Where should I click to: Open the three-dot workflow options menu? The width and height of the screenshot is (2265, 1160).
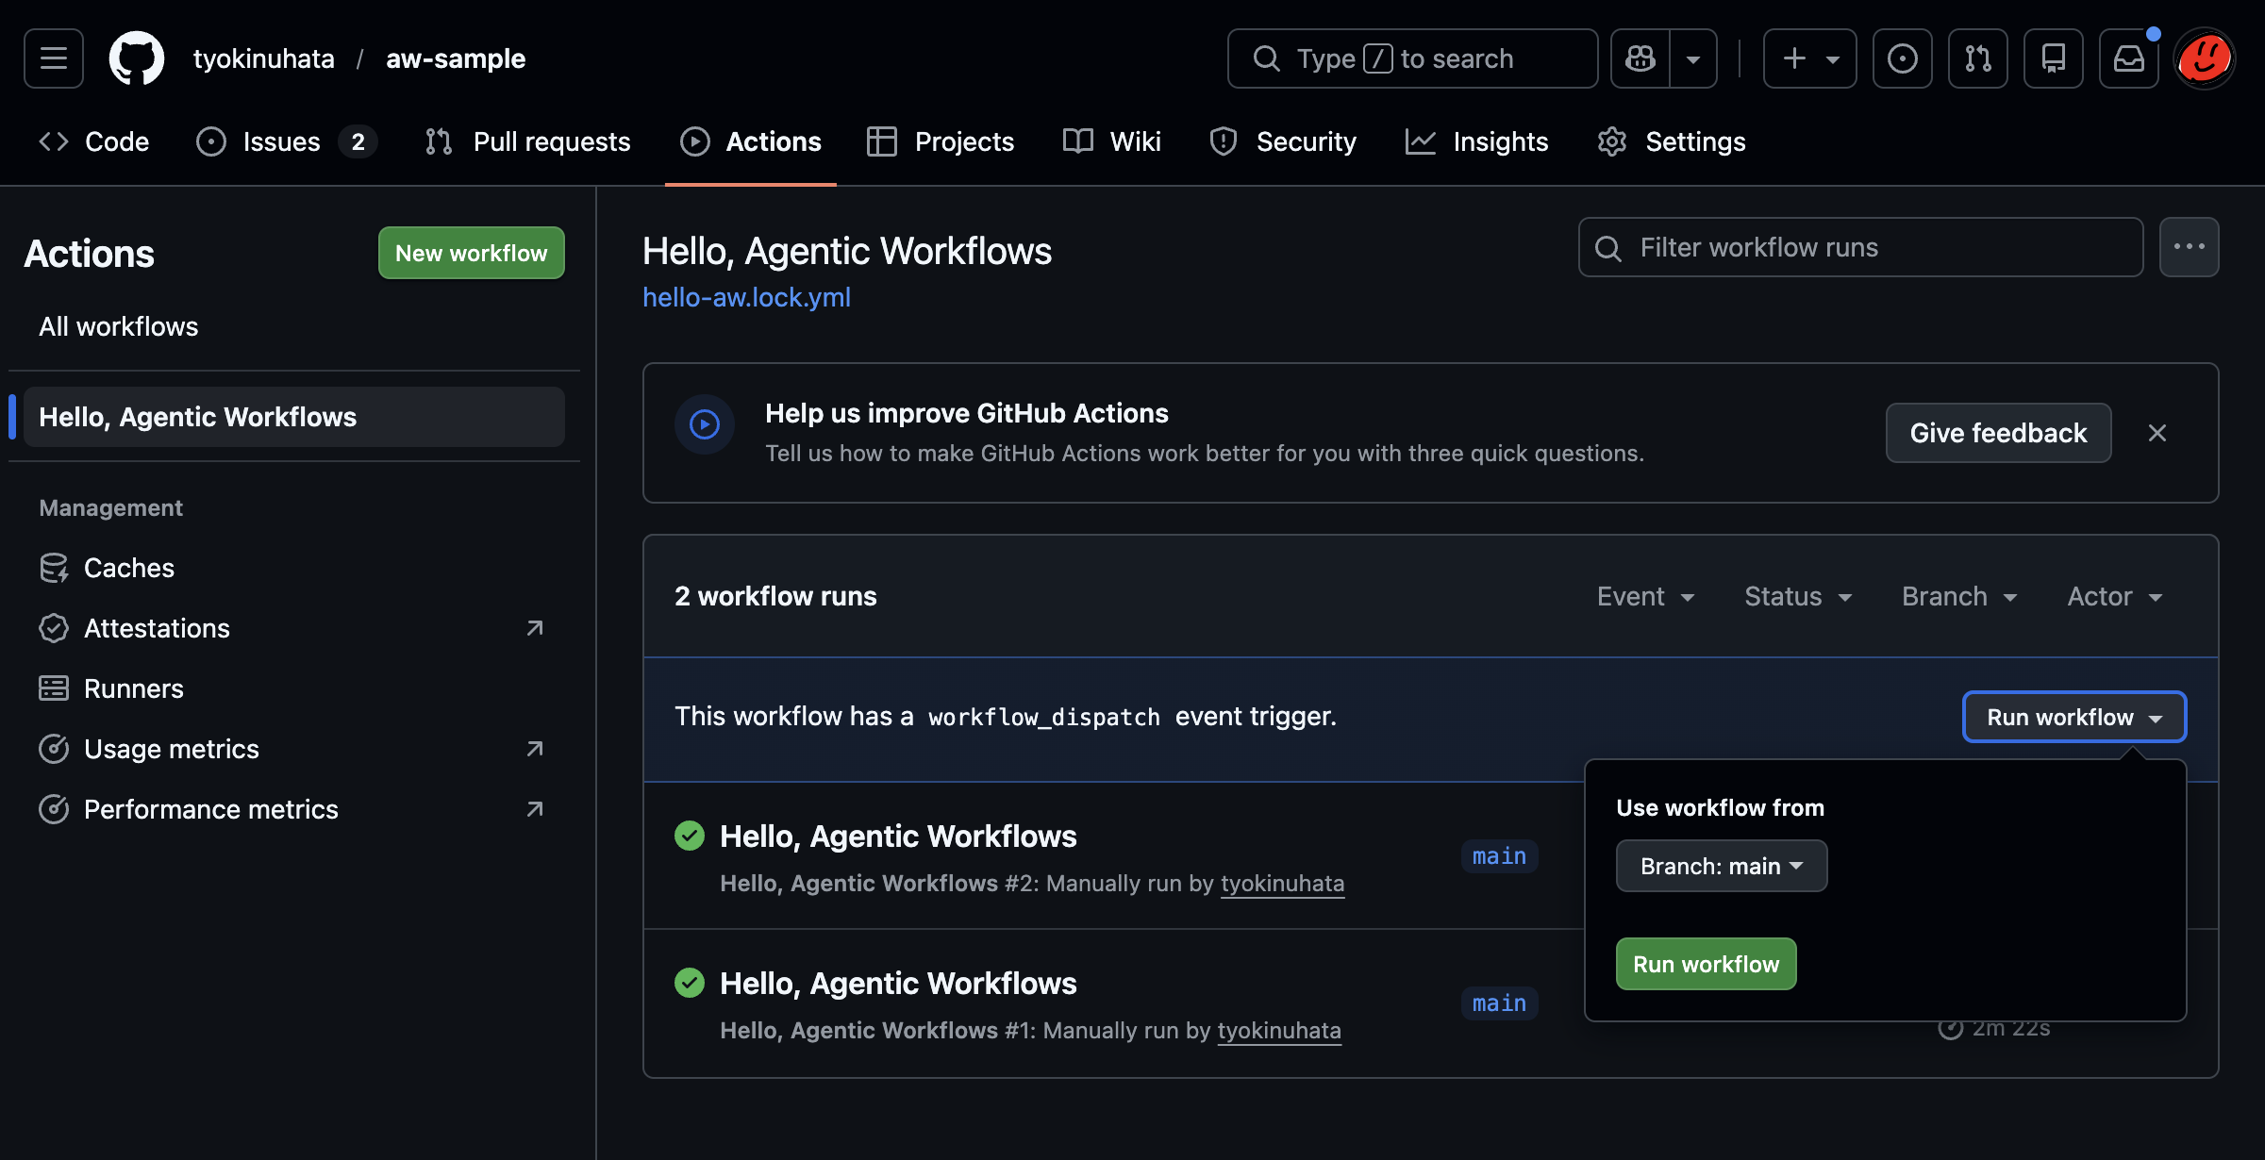click(x=2189, y=247)
